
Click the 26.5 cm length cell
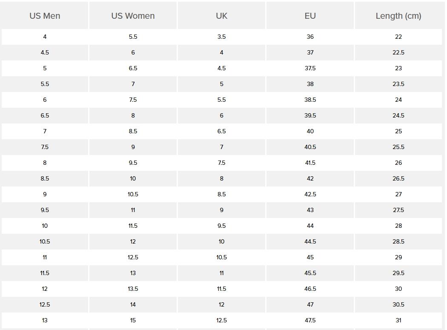click(x=398, y=178)
